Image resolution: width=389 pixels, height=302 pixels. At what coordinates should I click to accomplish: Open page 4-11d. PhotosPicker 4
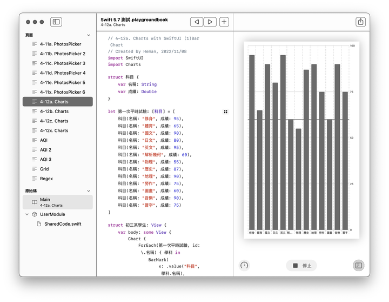coord(58,73)
